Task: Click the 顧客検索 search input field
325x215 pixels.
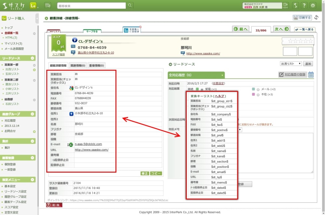Action: (x=91, y=6)
